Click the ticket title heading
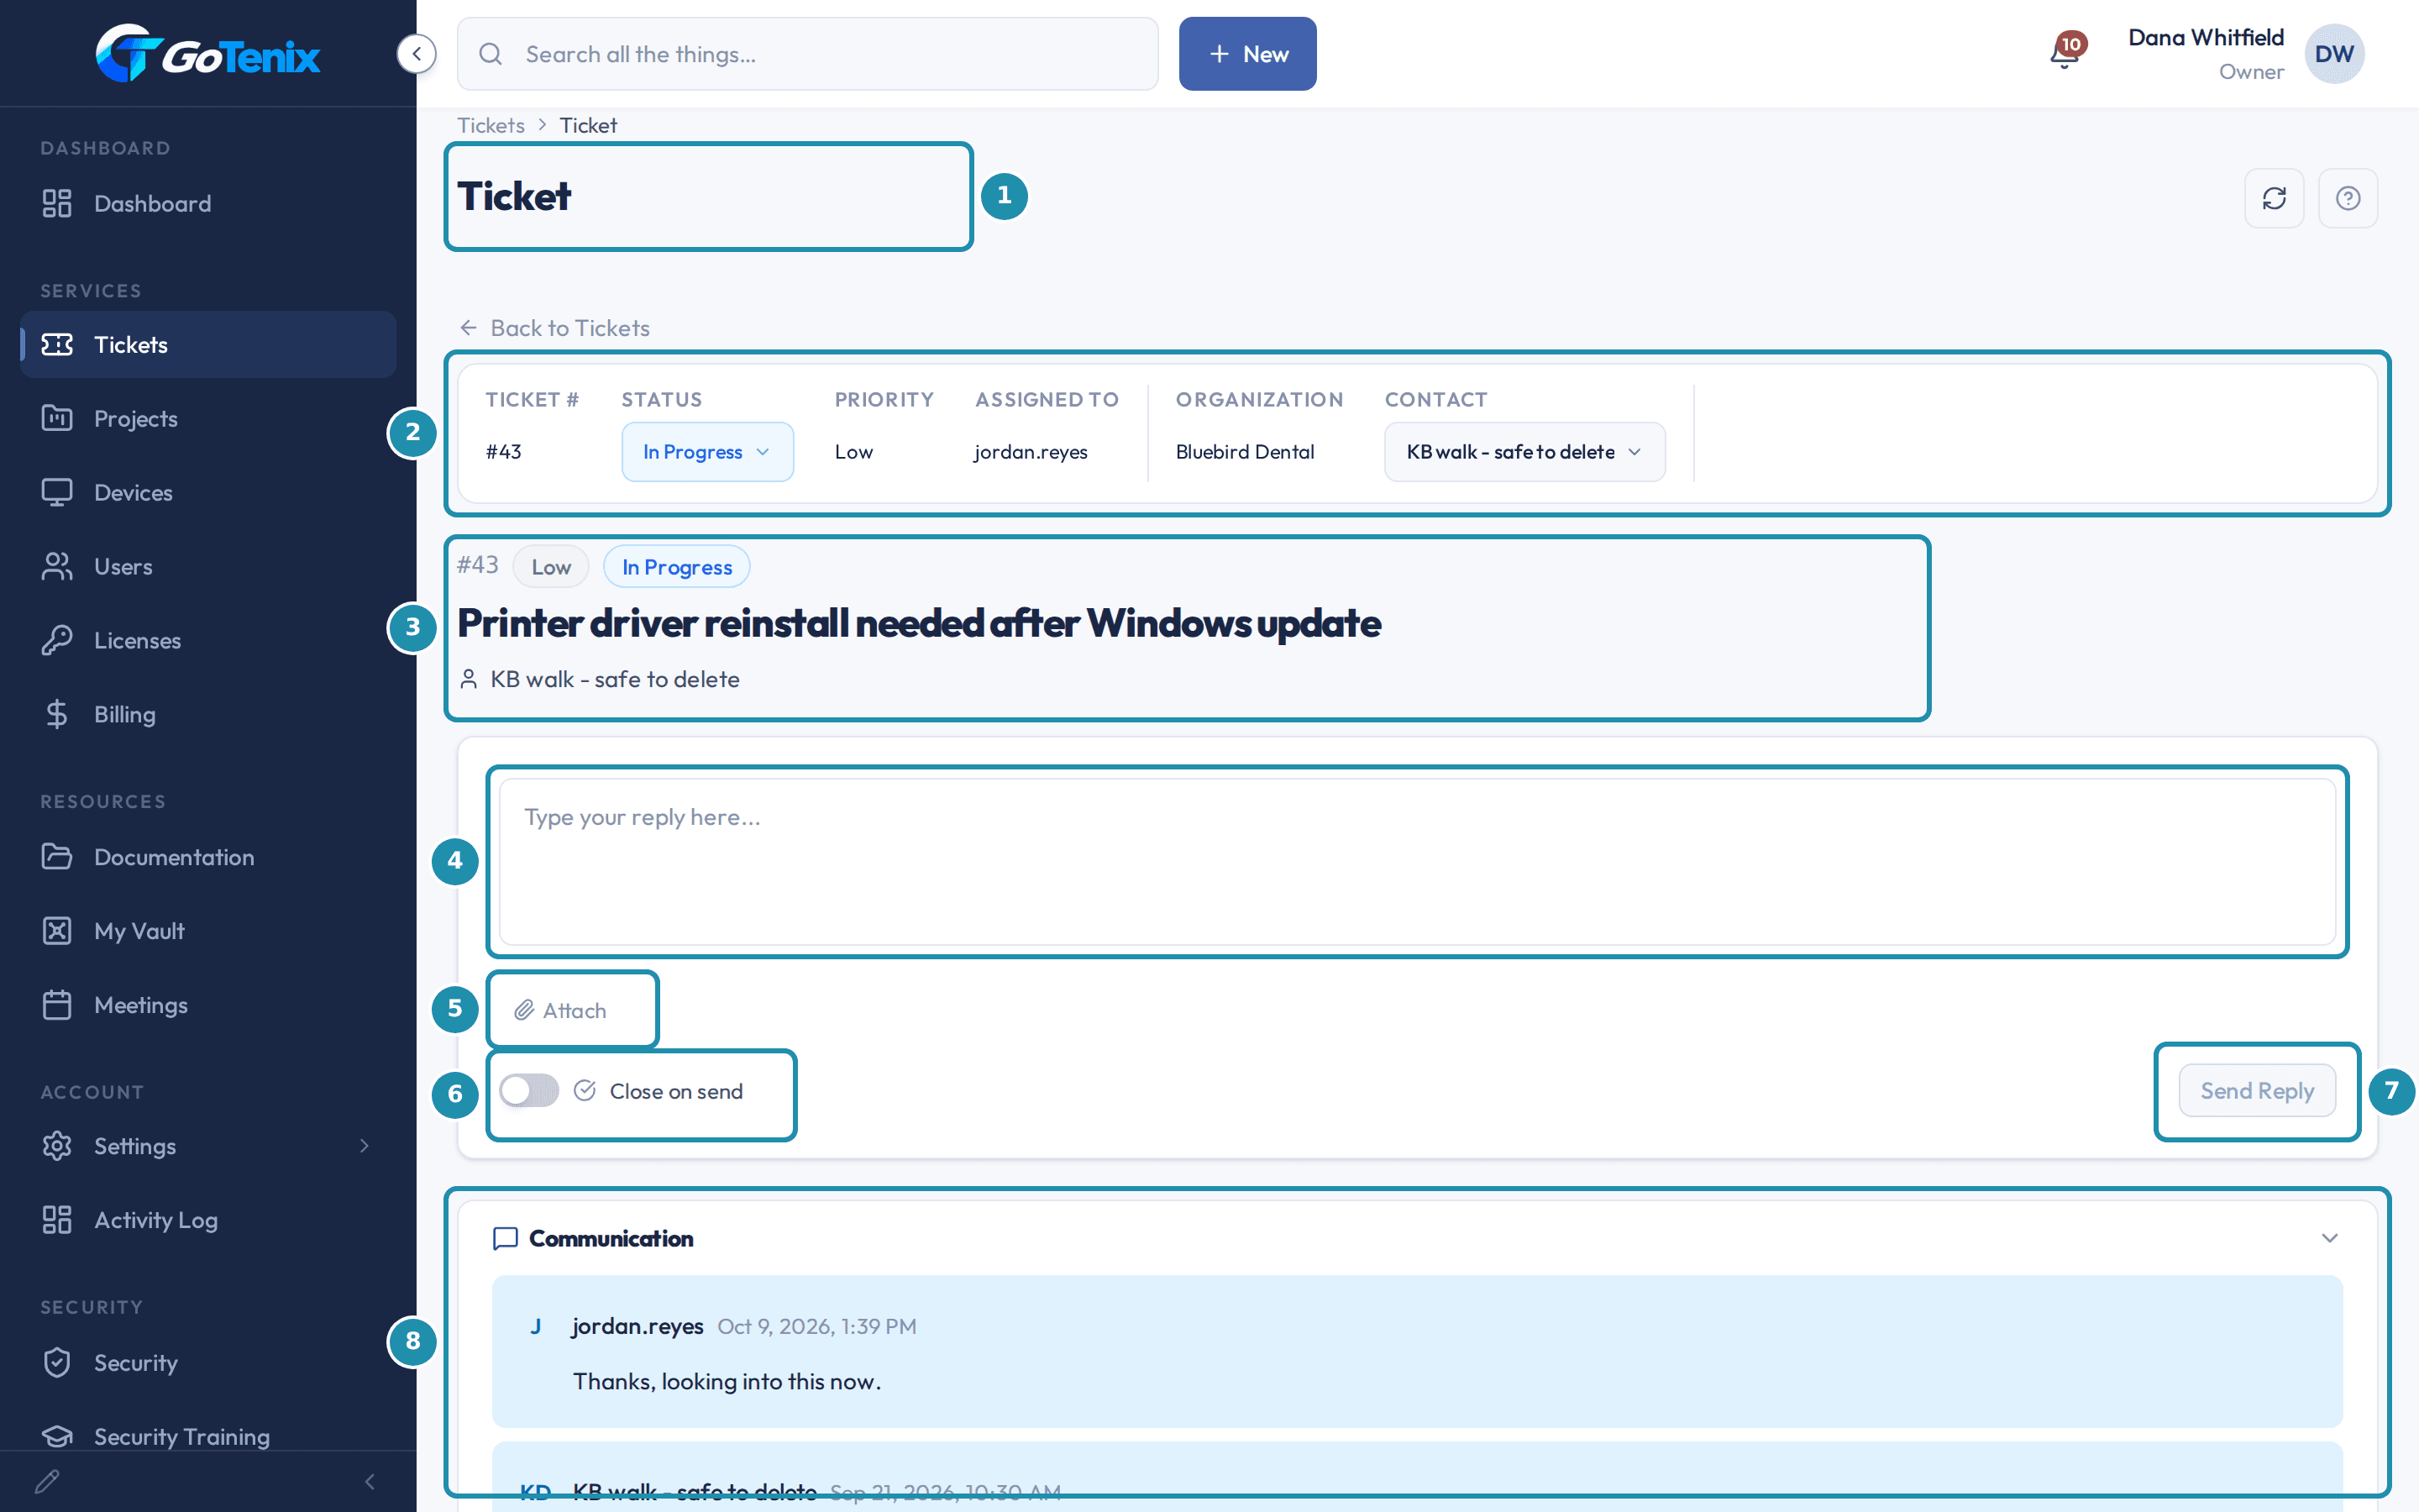This screenshot has height=1512, width=2419. (x=919, y=623)
